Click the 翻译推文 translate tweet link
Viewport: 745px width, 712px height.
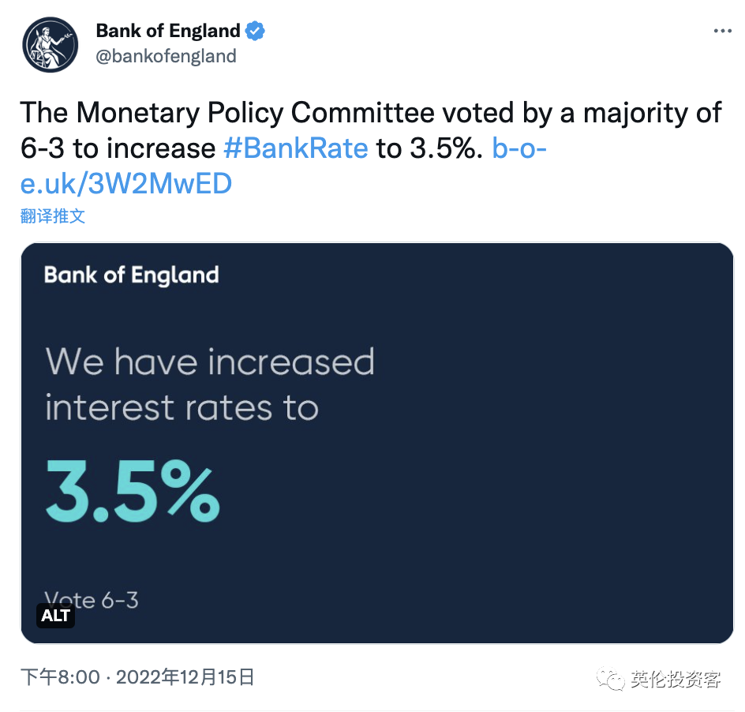click(x=53, y=216)
